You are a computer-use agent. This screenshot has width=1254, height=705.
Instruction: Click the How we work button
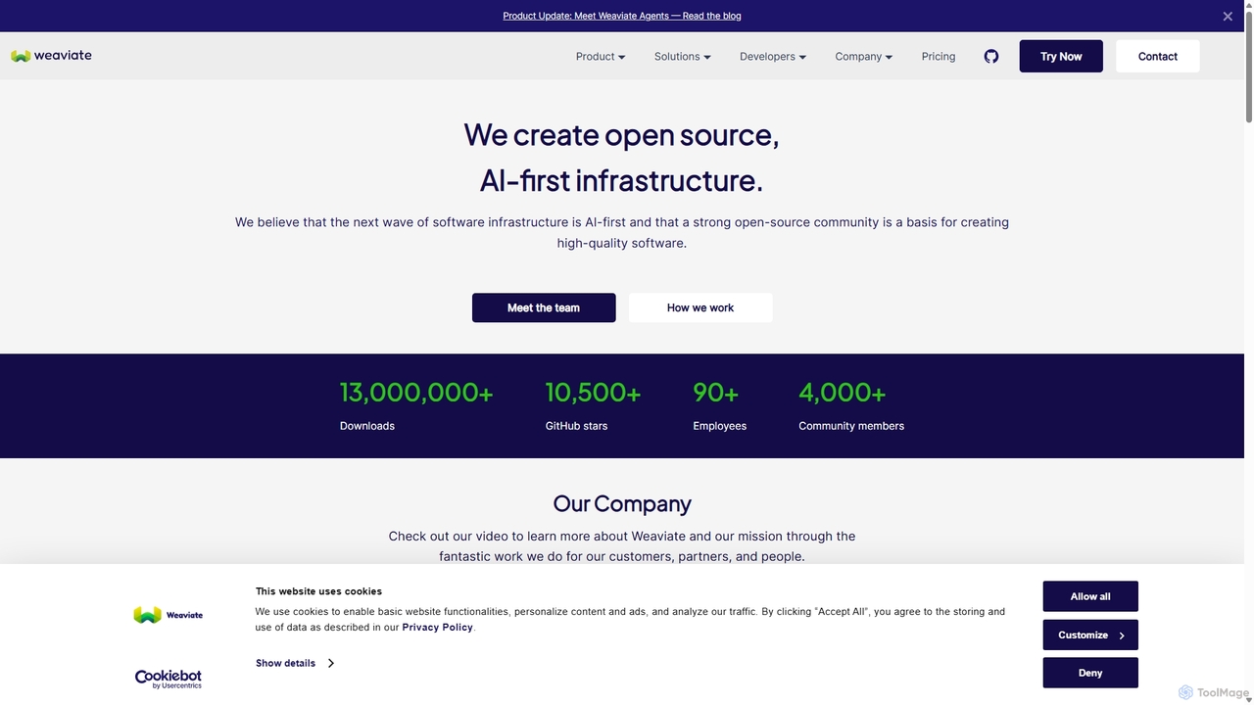pos(700,307)
